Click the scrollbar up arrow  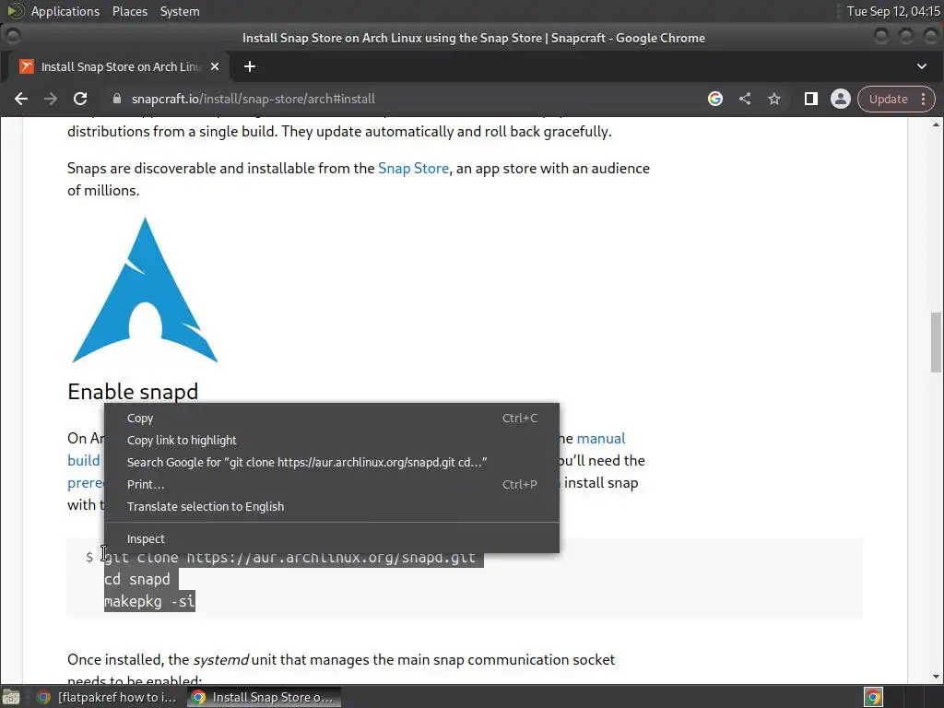[936, 125]
